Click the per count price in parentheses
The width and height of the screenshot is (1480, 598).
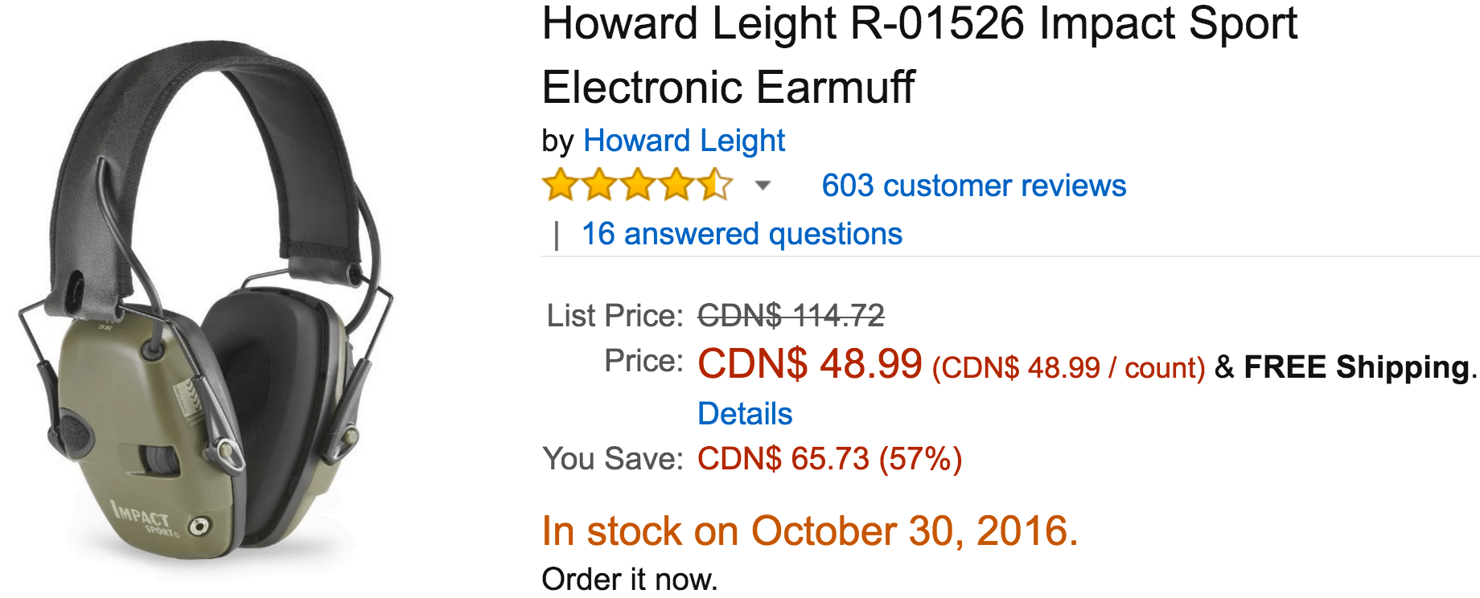click(x=1068, y=368)
